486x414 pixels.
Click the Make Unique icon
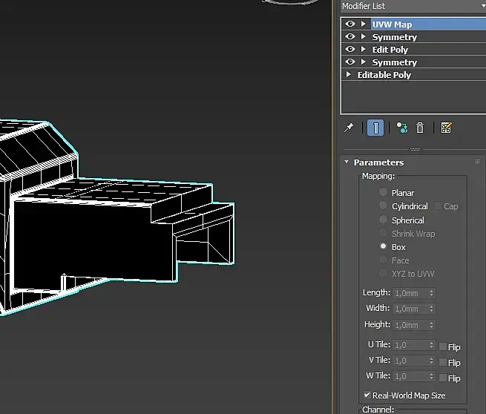tap(401, 128)
